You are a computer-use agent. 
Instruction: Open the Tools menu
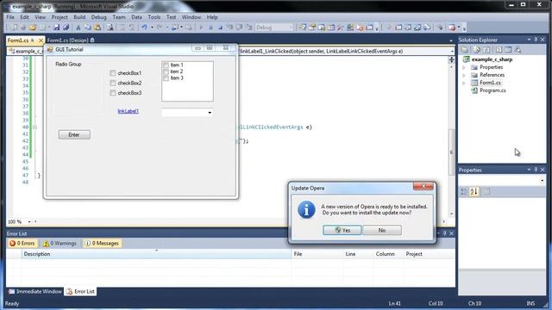(x=154, y=17)
